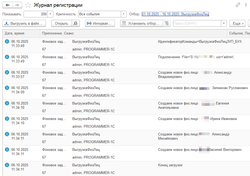
Task: Select the Конец загрузки comment cell
Action: pyautogui.click(x=170, y=165)
